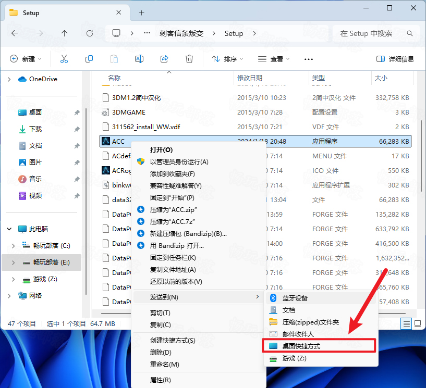Click the 在 Setup 中搜索 search box

pyautogui.click(x=375, y=33)
